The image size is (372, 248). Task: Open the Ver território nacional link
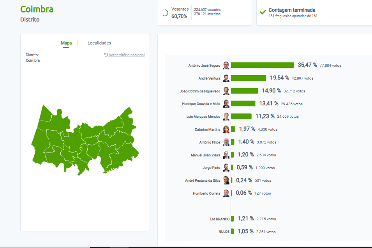tap(127, 55)
